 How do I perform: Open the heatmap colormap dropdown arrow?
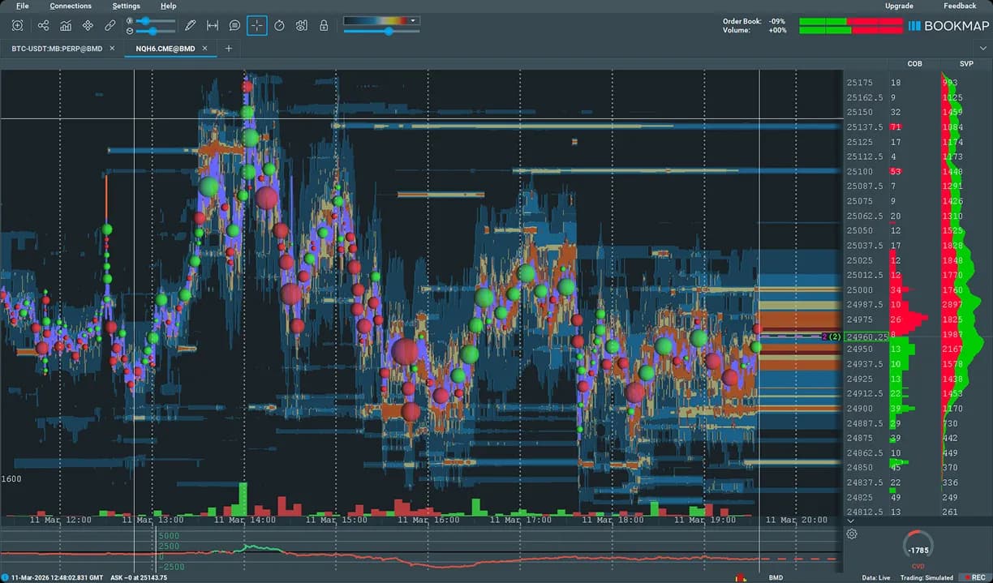tap(412, 19)
